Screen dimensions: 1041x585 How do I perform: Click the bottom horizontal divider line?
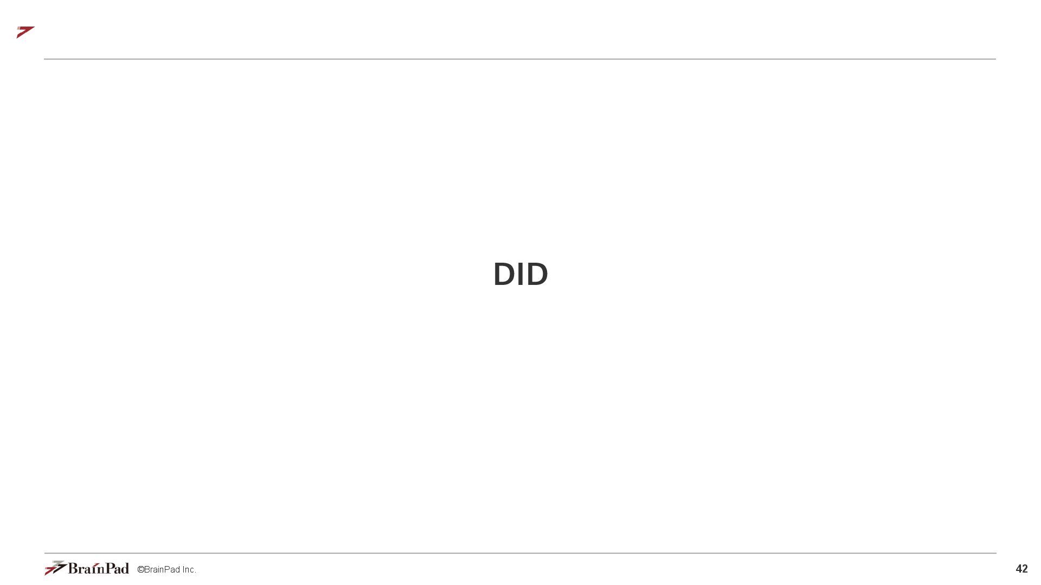click(520, 553)
